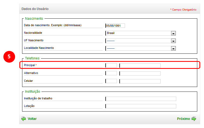204x128 pixels.
Task: Click the Celular area code field
Action: [x=111, y=81]
